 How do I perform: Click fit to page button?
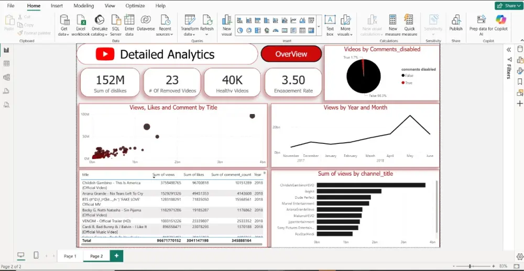click(517, 266)
